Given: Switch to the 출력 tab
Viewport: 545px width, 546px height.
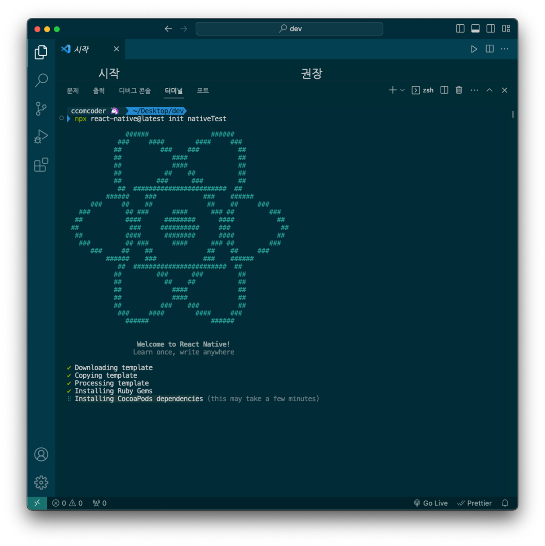Looking at the screenshot, I should [x=99, y=90].
